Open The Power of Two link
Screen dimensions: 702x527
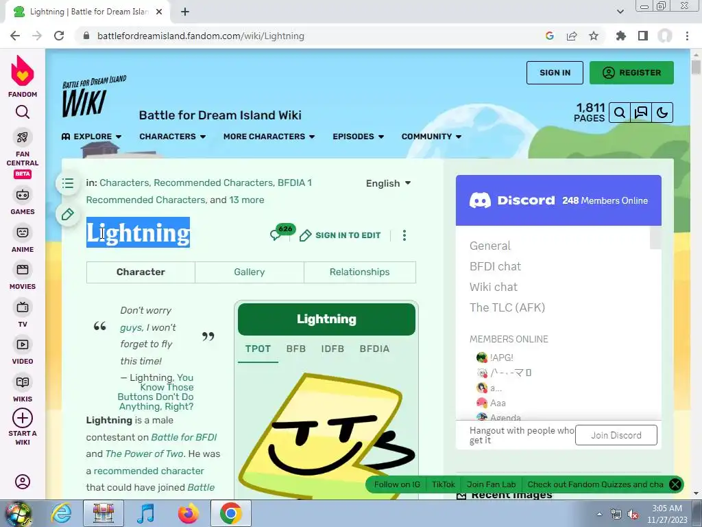pyautogui.click(x=144, y=454)
